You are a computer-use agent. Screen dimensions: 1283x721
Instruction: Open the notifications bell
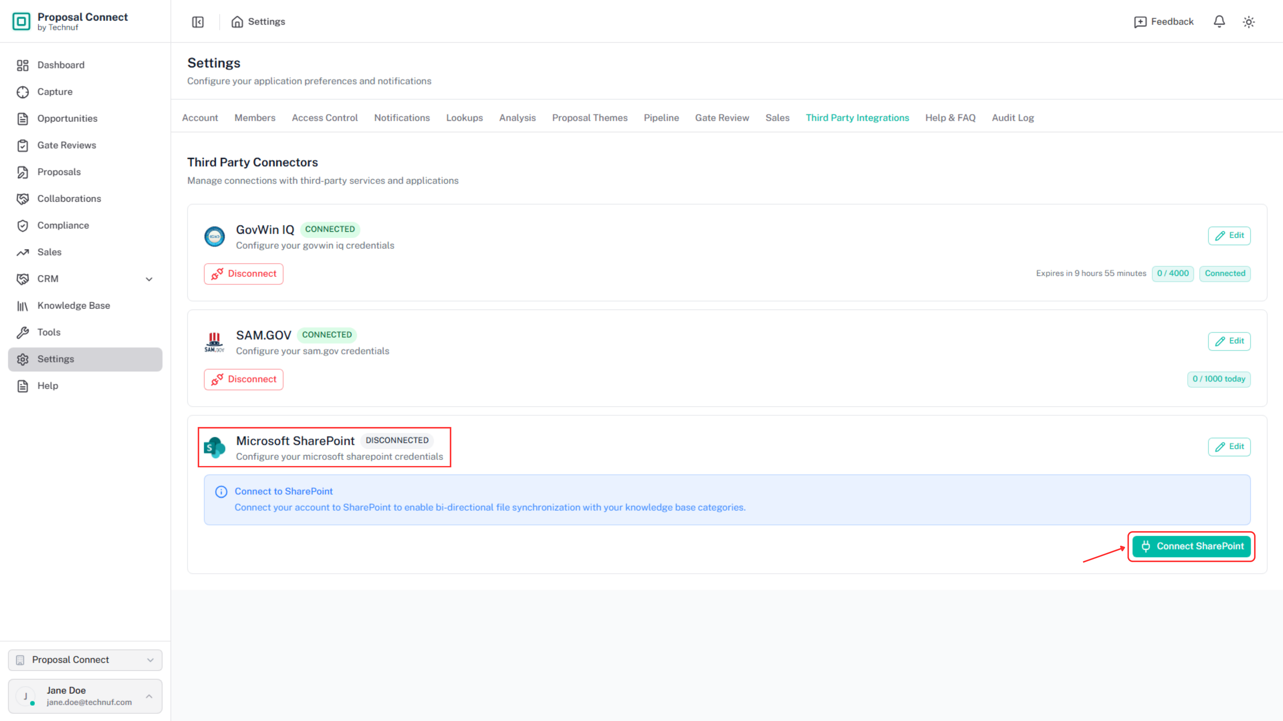[x=1219, y=22]
